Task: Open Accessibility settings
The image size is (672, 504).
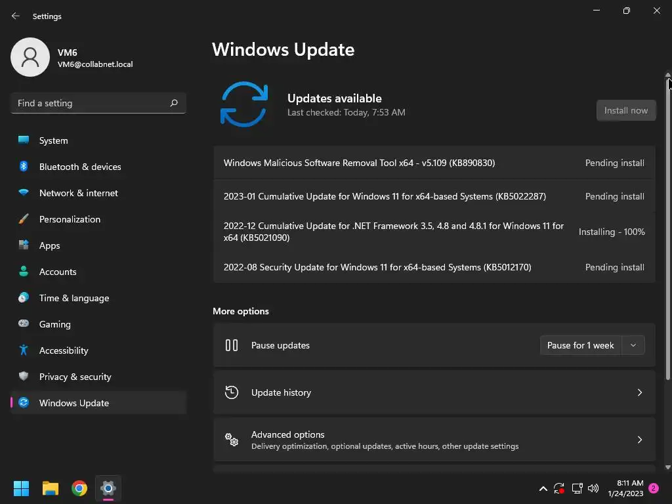Action: point(98,350)
